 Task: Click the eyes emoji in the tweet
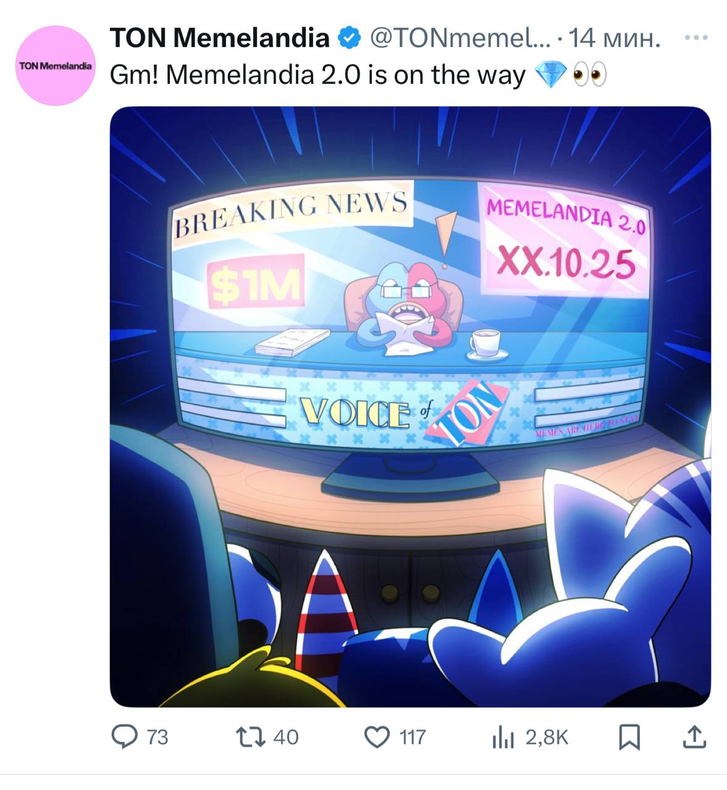coord(589,75)
